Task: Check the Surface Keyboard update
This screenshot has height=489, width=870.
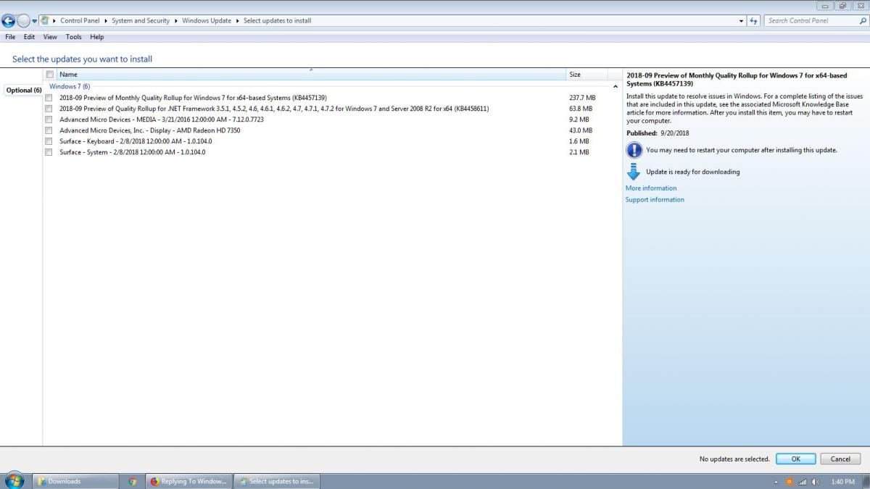Action: tap(49, 141)
